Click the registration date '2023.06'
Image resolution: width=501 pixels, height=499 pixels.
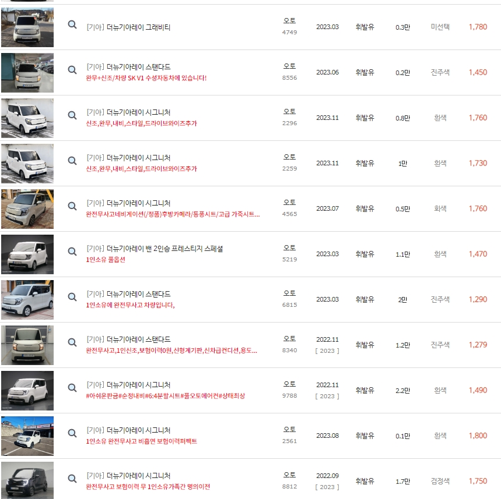[328, 72]
